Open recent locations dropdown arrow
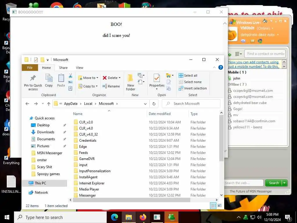Screen dimensions: 297x223 tap(43, 104)
